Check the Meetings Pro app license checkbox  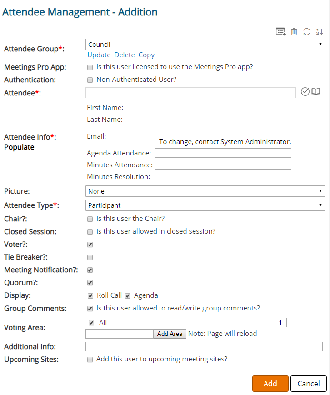coord(90,67)
